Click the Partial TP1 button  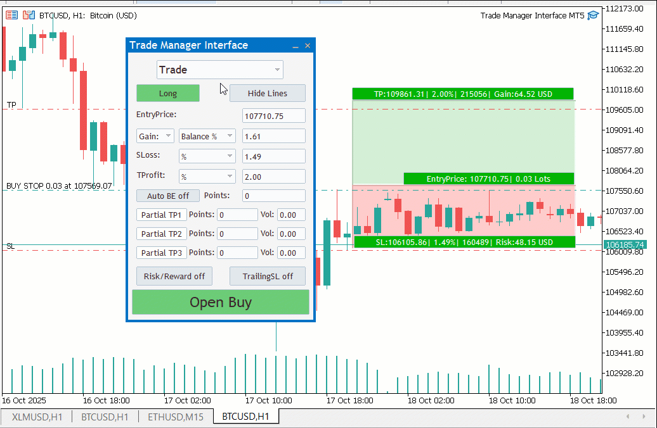[x=160, y=215]
